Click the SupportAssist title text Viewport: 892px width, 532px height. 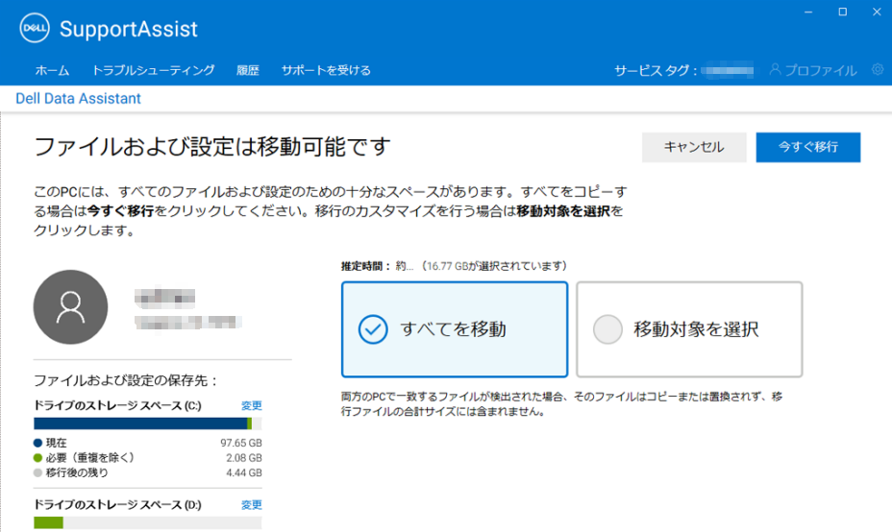(x=129, y=29)
